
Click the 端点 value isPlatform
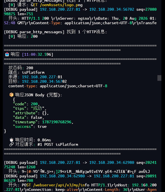pyautogui.click(x=33, y=72)
